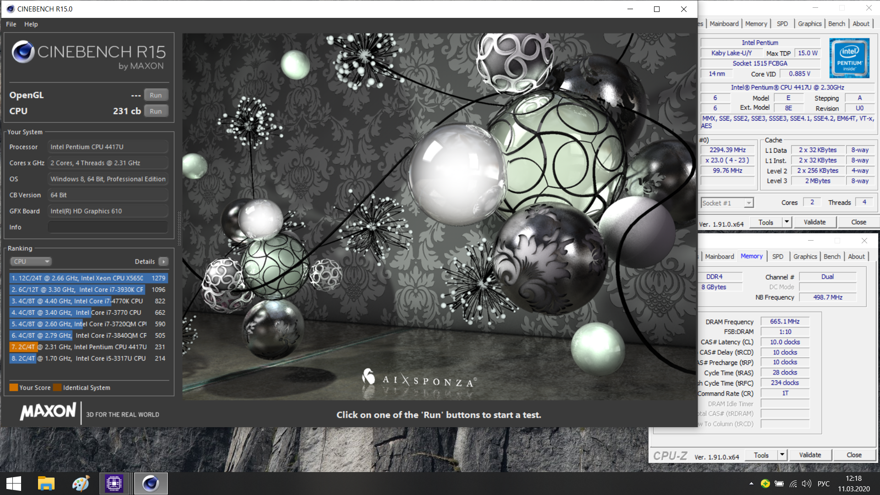Switch to SPD tab in upper CPU-Z
The width and height of the screenshot is (880, 495).
782,24
